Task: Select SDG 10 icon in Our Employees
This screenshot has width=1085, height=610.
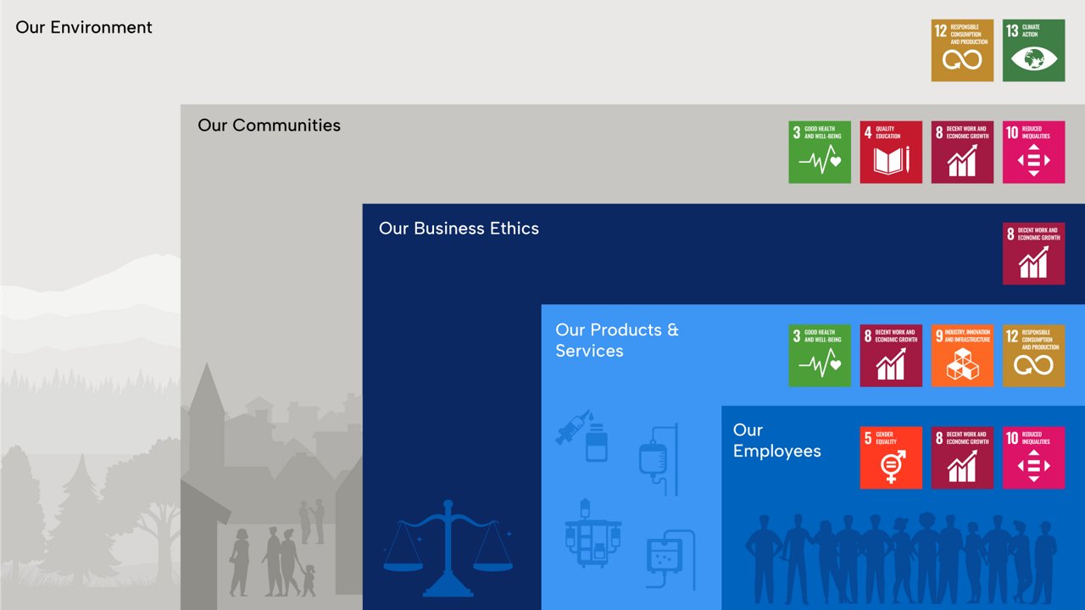Action: (x=1033, y=457)
